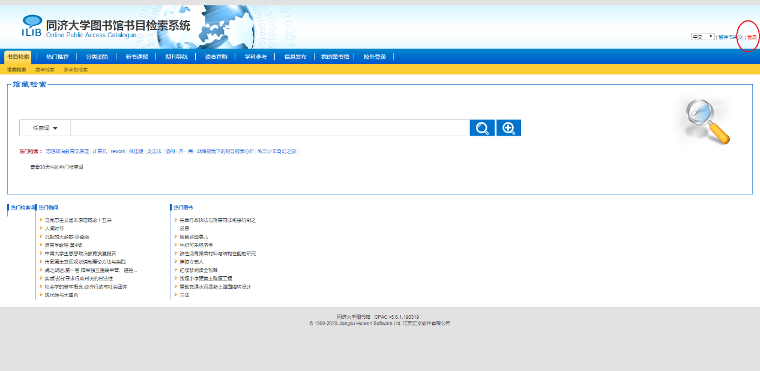
Task: Open borrowed book 现代性与大屠杀
Action: (61, 295)
